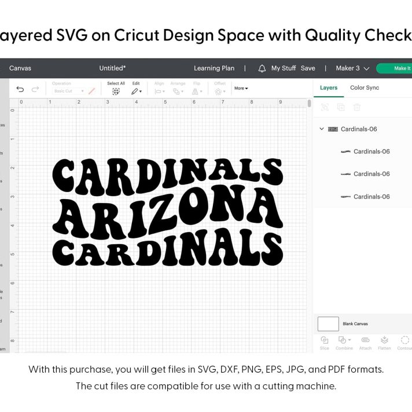Screen dimensions: 412x412
Task: Click the Arrange tool icon
Action: tap(176, 91)
